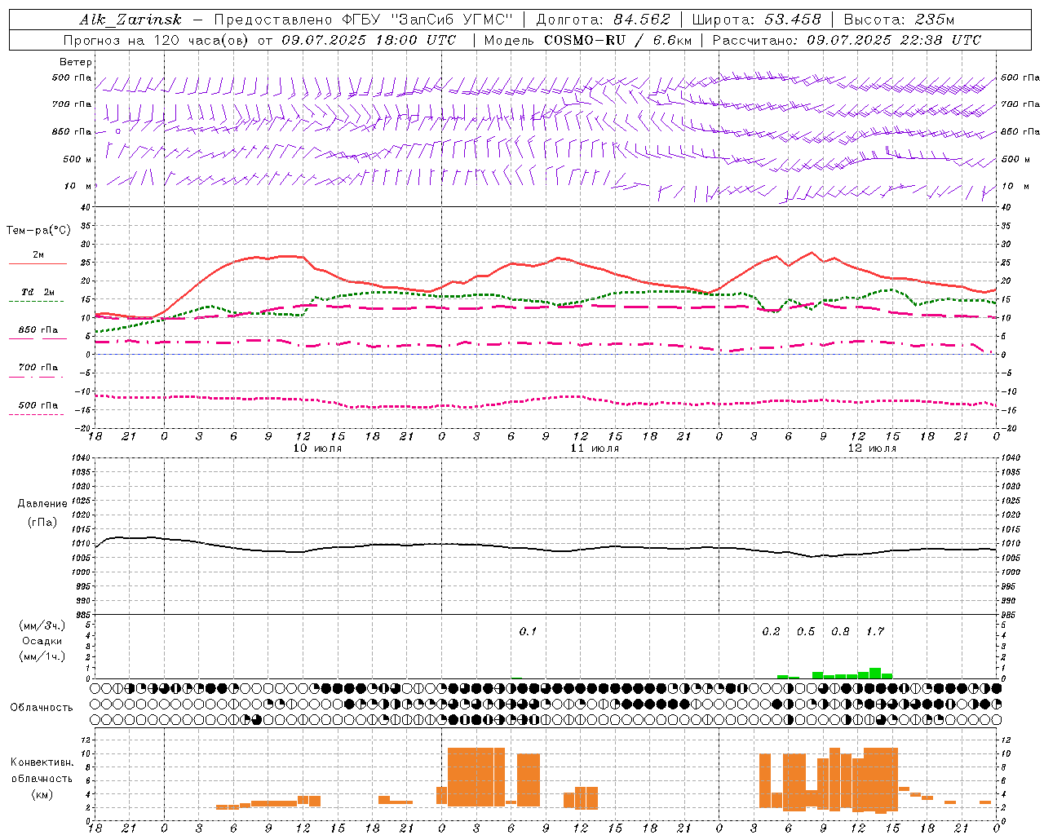Click the 40 tick on left temperature axis

86,207
